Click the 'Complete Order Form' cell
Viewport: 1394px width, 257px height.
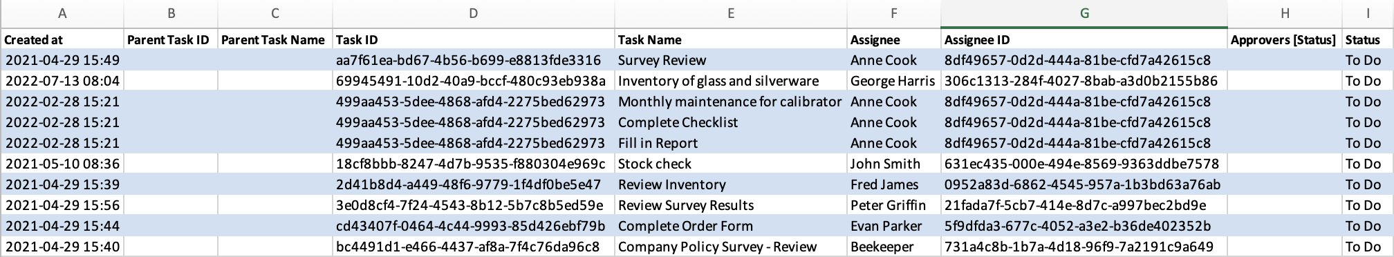coord(731,226)
